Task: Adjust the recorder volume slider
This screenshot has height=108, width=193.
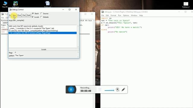Action: coord(109,90)
